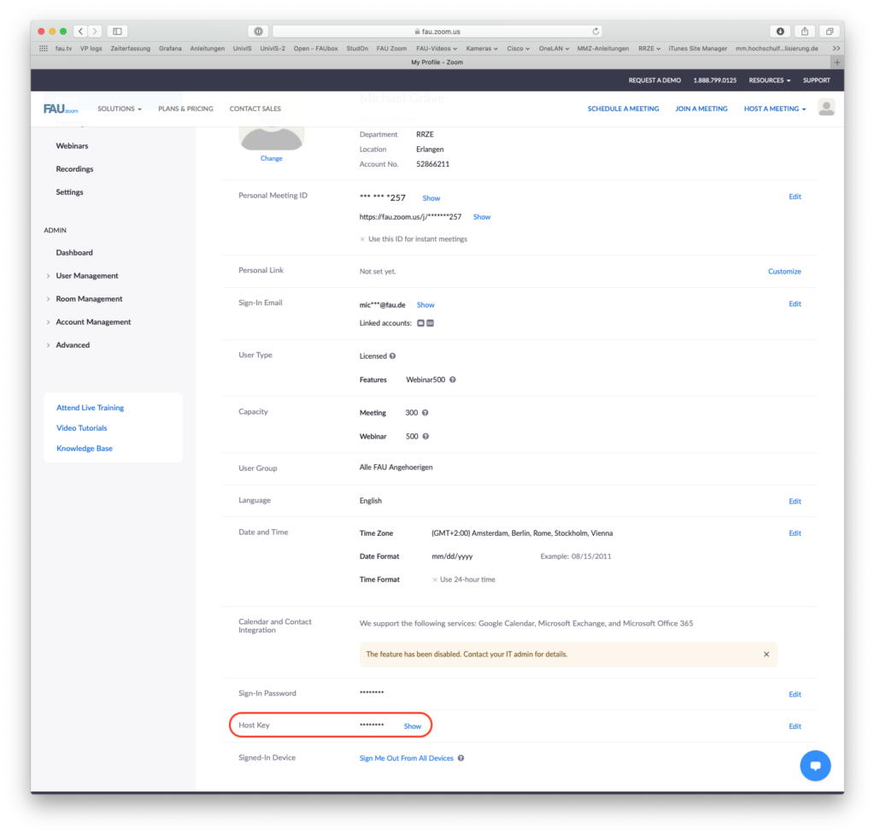This screenshot has width=875, height=835.
Task: Click the help icon next to Licensed
Action: point(393,356)
